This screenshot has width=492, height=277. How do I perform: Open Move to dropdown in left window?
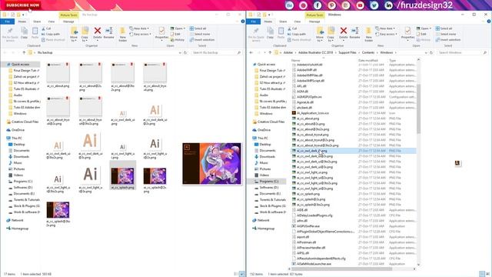(x=74, y=34)
